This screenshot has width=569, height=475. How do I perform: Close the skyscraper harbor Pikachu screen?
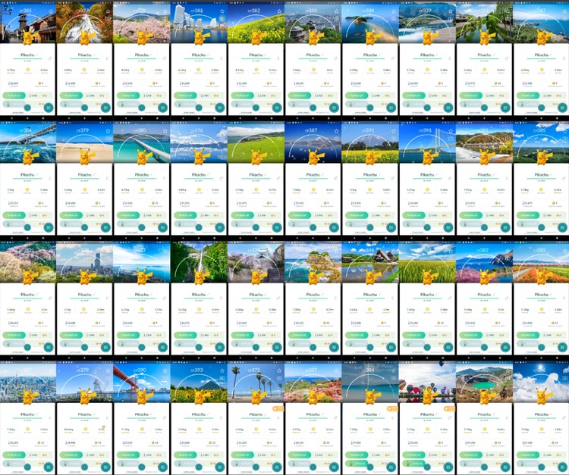point(199,108)
